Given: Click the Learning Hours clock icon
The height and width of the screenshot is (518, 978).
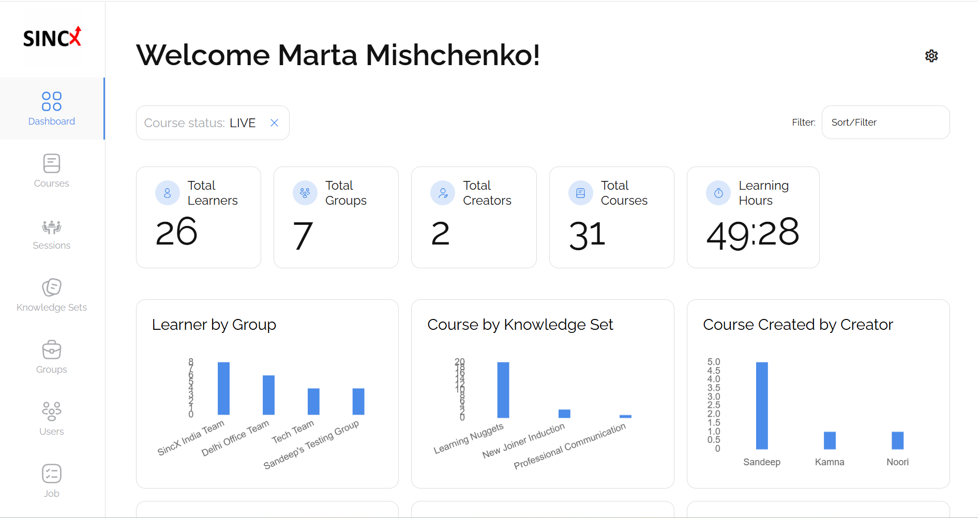Looking at the screenshot, I should click(x=718, y=193).
